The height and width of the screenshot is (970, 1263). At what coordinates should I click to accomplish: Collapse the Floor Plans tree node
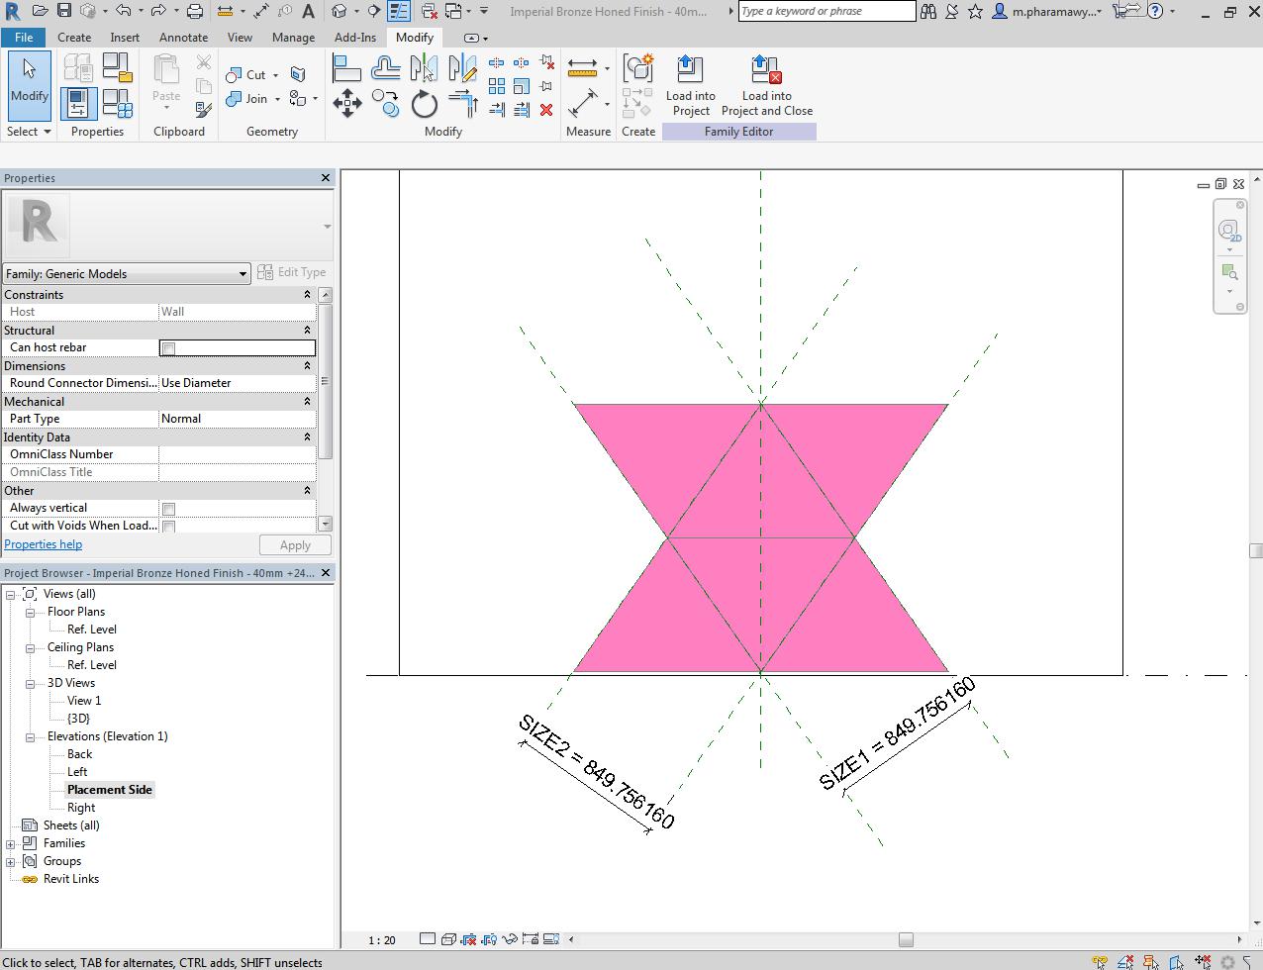(x=31, y=612)
